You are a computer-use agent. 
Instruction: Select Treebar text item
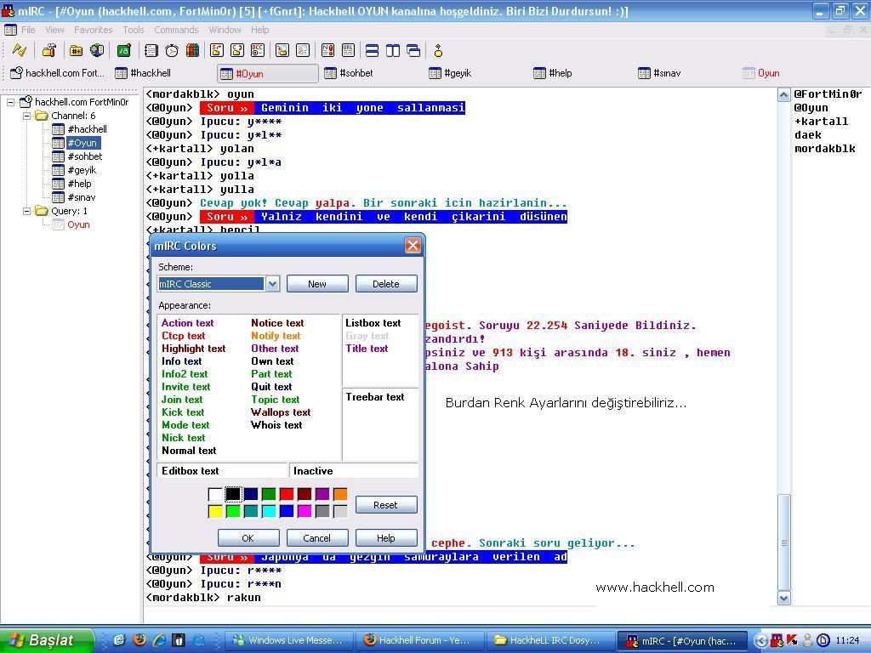pos(375,397)
